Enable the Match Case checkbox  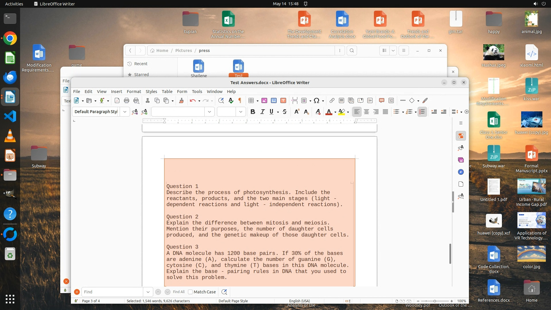[190, 292]
